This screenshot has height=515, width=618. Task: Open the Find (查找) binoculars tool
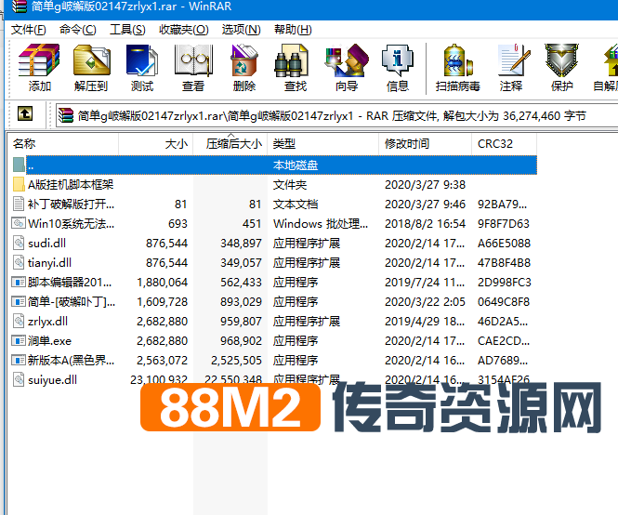(x=292, y=60)
